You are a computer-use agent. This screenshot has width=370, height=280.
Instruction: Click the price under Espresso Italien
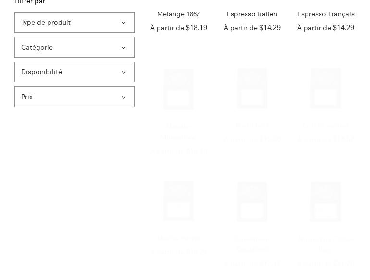coord(270,28)
